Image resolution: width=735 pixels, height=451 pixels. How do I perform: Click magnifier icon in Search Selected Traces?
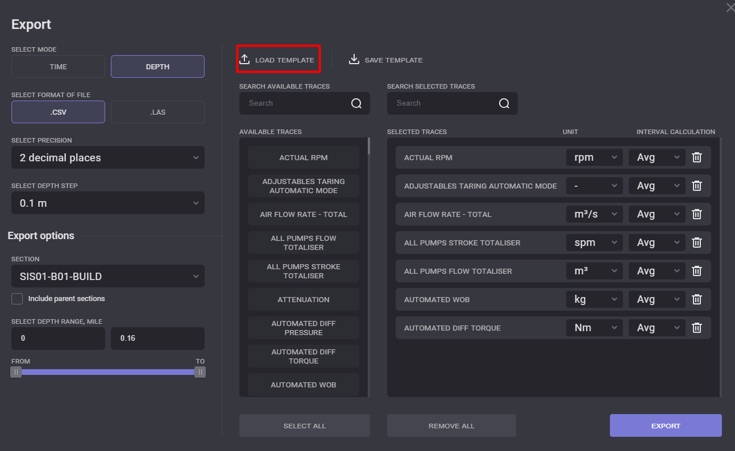click(504, 103)
